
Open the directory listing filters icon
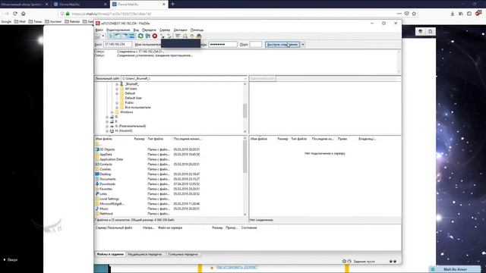[178, 36]
